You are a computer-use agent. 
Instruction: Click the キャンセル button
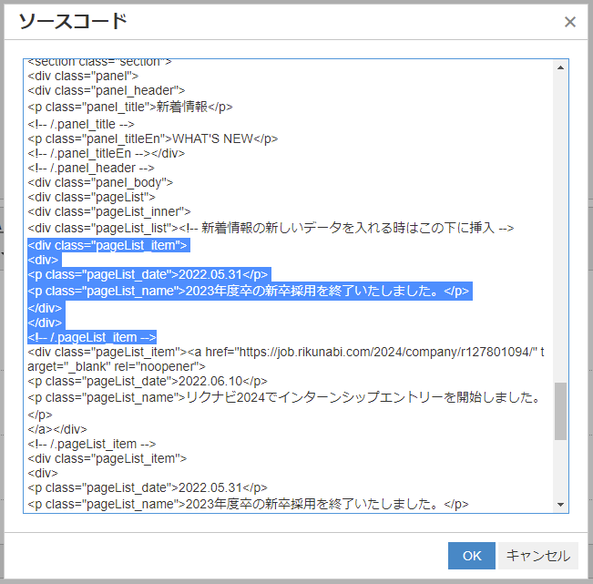537,556
